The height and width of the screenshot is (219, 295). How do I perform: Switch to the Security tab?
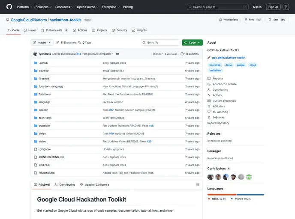[x=119, y=30]
